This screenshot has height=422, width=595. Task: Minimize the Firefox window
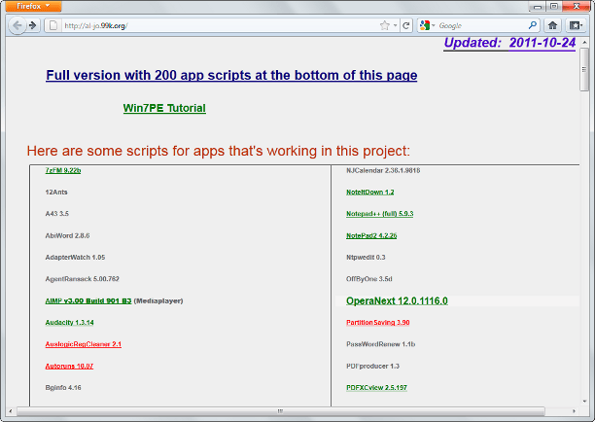pos(538,6)
